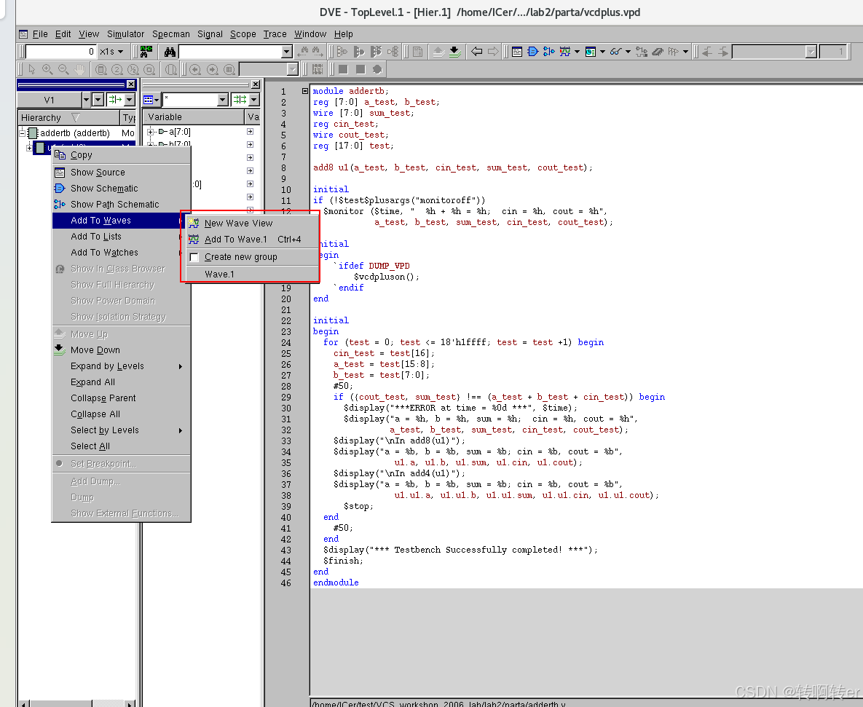
Task: Open the Schematic view icon
Action: tap(533, 52)
